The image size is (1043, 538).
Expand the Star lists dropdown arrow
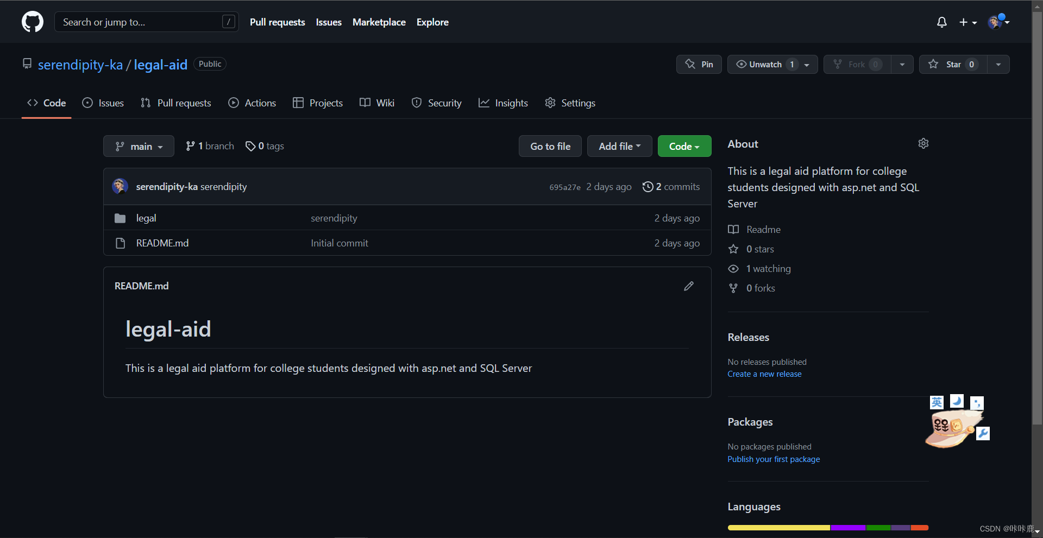point(998,64)
